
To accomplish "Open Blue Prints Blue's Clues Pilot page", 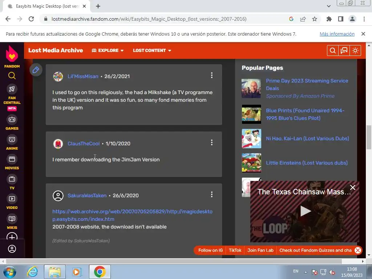I will (305, 114).
